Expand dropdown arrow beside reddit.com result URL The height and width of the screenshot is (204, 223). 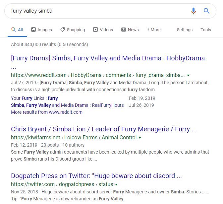[188, 75]
